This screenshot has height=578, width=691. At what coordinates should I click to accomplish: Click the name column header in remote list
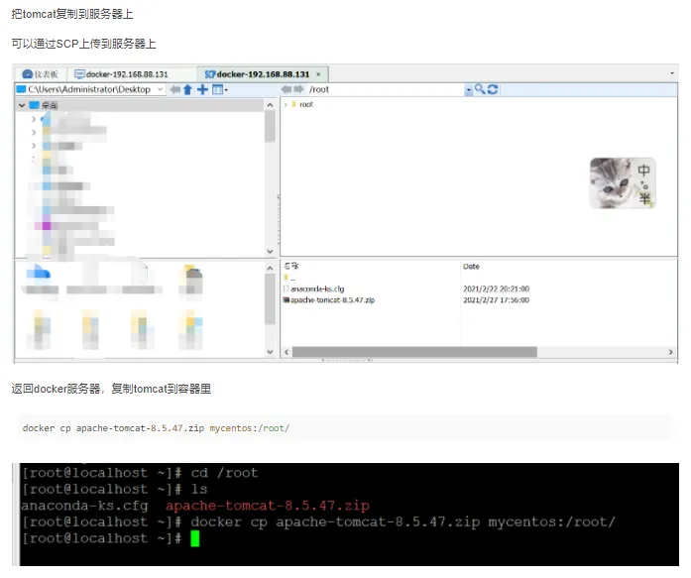[291, 266]
